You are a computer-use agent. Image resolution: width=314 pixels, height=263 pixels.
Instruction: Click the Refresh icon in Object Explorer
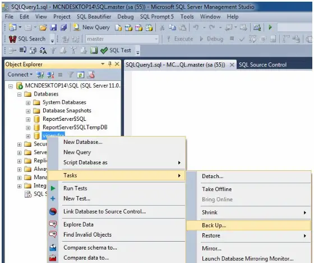81,75
